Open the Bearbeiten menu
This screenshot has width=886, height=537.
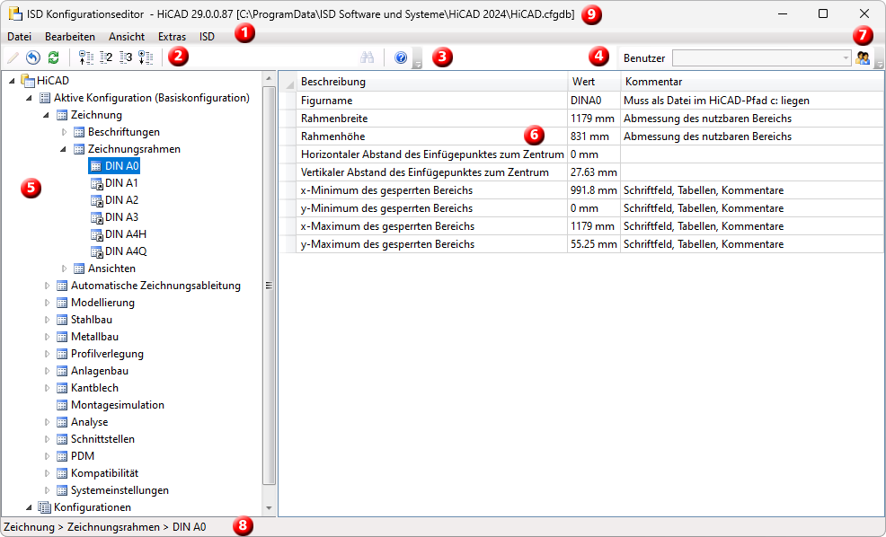[x=70, y=37]
